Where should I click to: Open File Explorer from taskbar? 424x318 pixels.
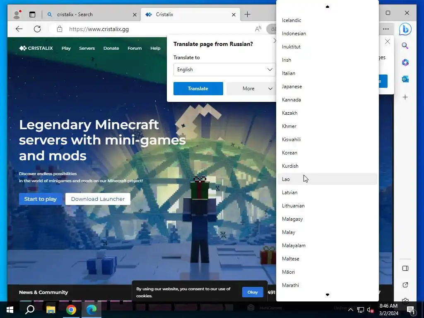click(50, 310)
